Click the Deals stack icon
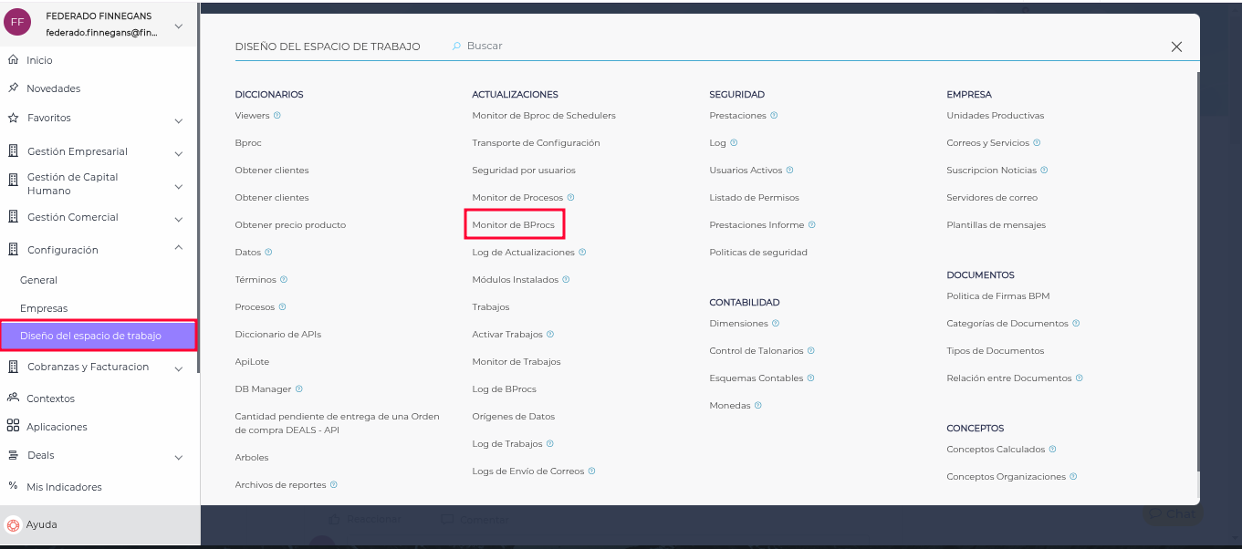 [x=13, y=455]
